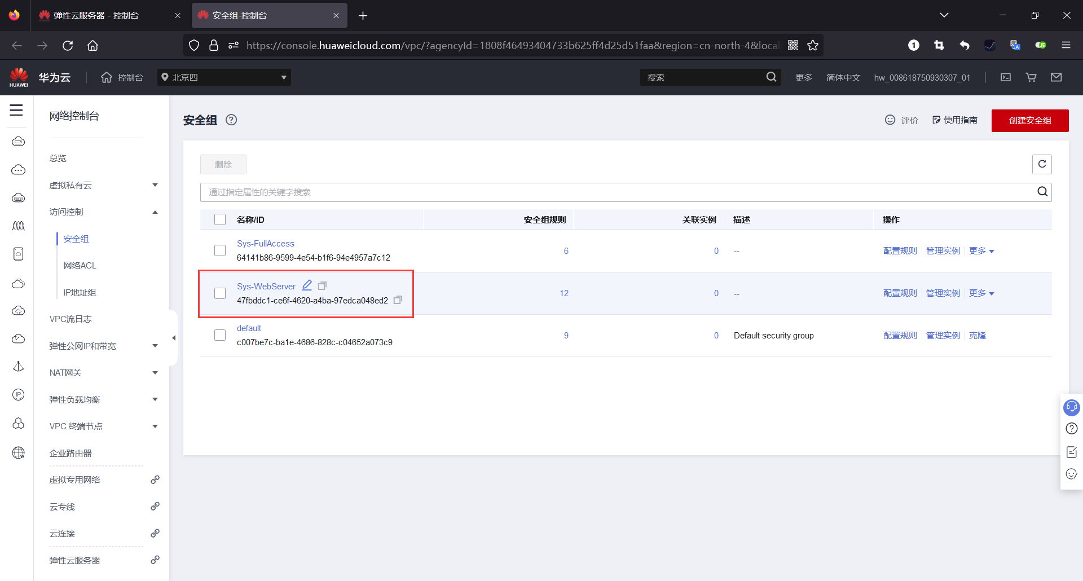
Task: Select IP地址组 in the sidebar
Action: [80, 292]
